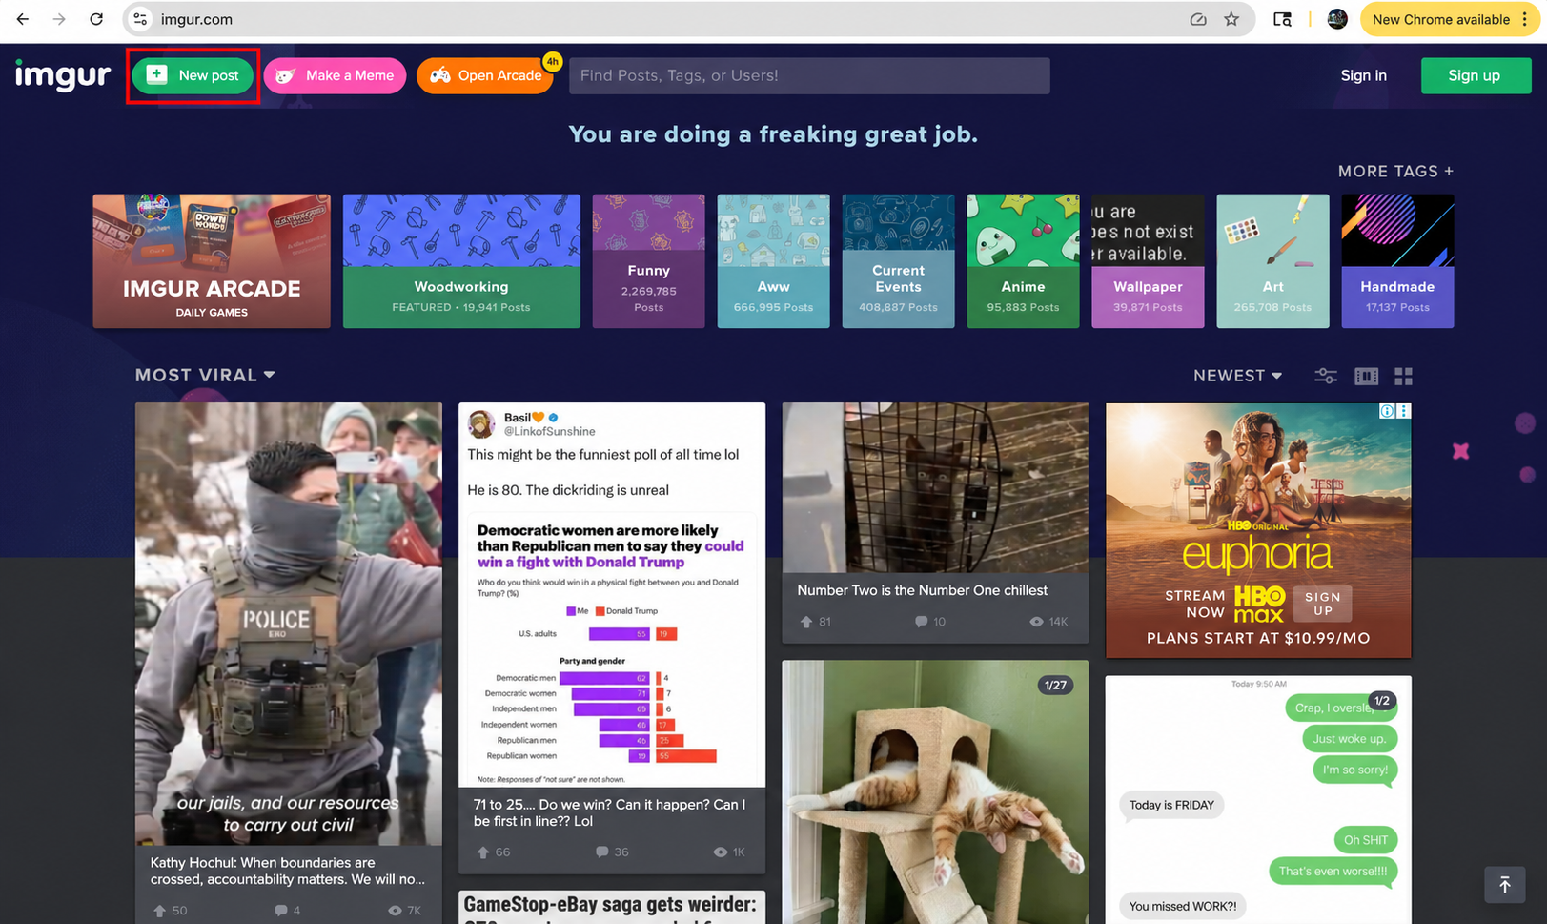Open the Funny tag
The width and height of the screenshot is (1547, 924).
click(648, 261)
